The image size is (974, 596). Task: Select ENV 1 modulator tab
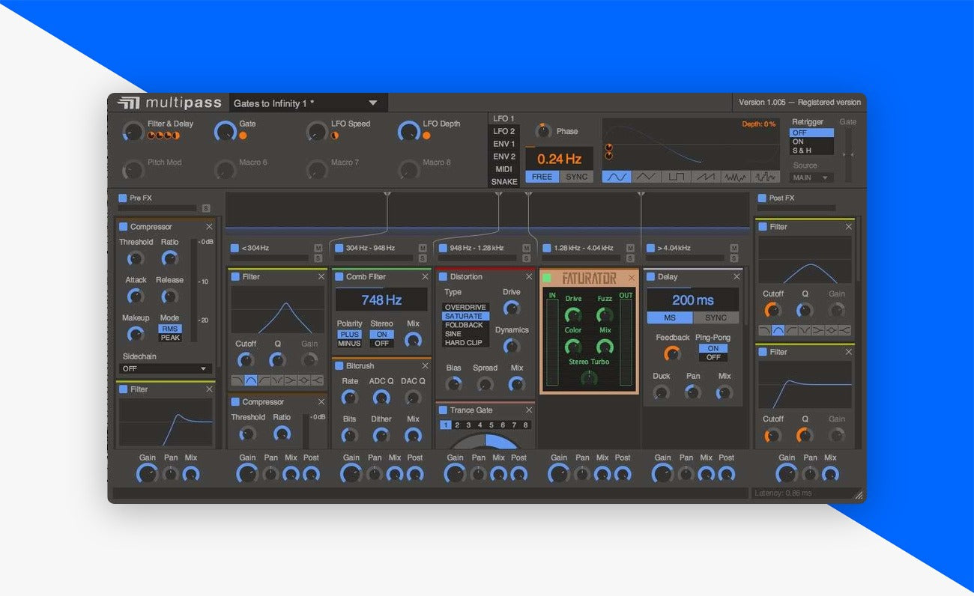click(503, 144)
